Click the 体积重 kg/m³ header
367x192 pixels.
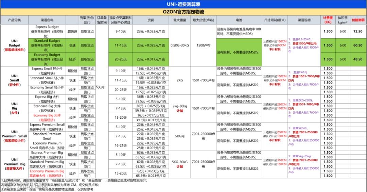pos(343,20)
